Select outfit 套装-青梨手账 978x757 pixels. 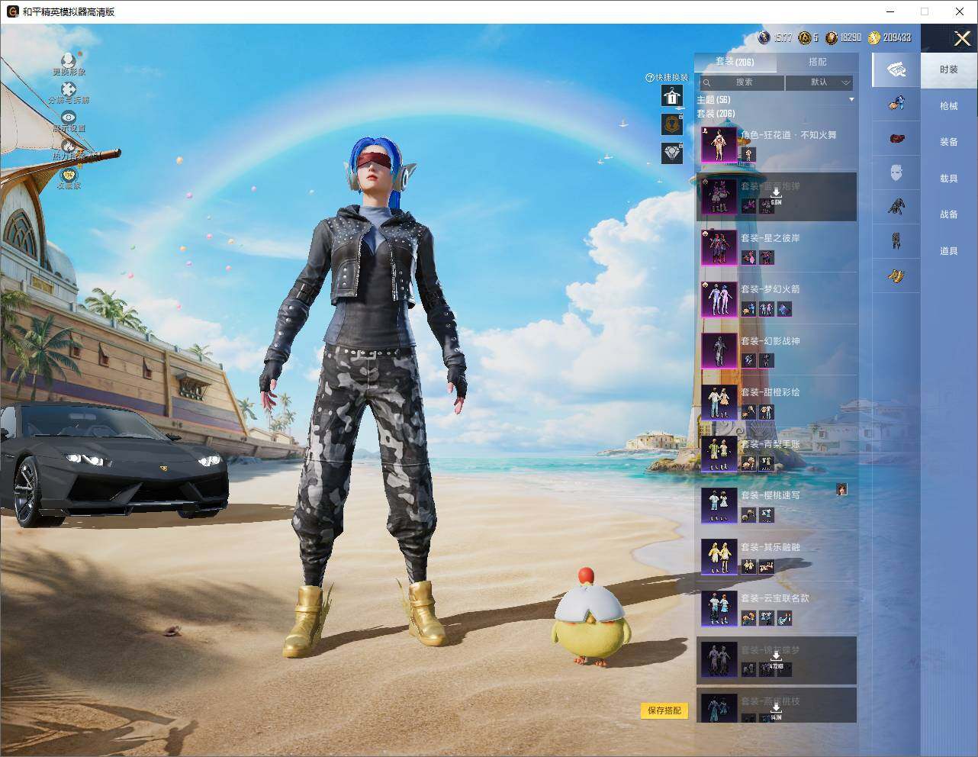point(777,453)
